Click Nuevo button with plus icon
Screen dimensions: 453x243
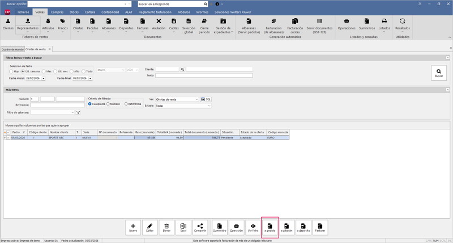click(133, 227)
